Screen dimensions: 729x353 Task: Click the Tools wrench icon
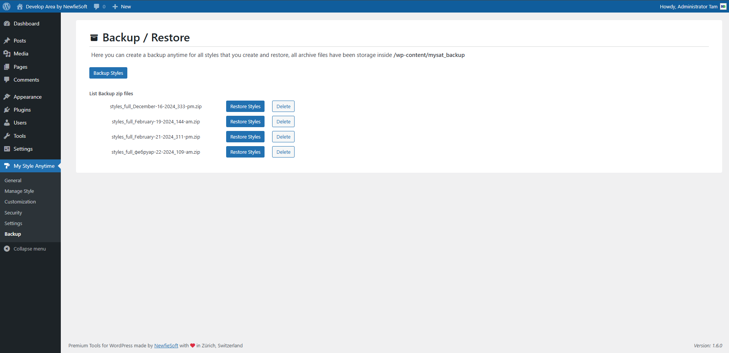[x=7, y=136]
